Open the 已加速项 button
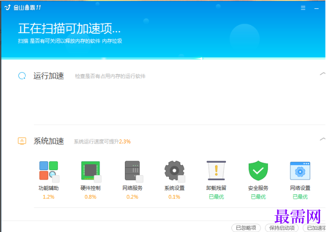The height and width of the screenshot is (232, 330). (x=315, y=228)
